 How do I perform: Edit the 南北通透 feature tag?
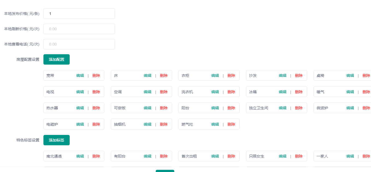(80, 156)
